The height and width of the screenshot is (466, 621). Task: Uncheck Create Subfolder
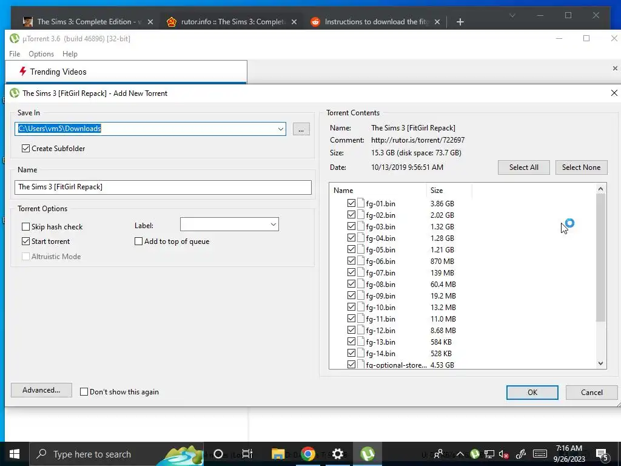[x=25, y=148]
